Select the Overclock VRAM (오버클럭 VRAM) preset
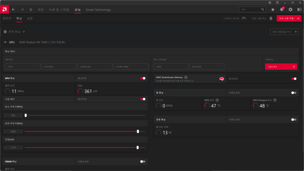The image size is (304, 171). 131,67
